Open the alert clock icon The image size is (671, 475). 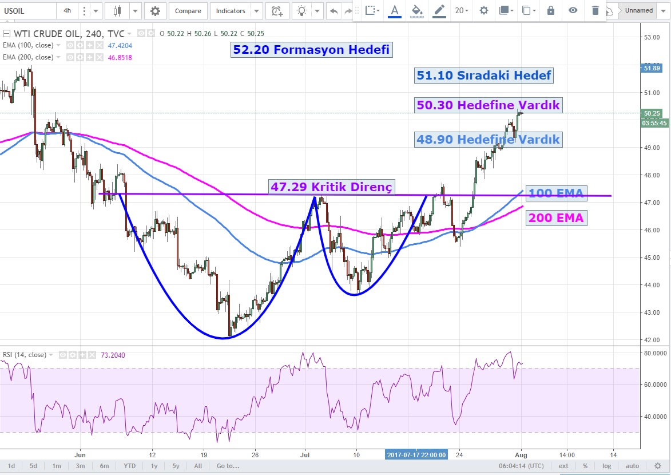pyautogui.click(x=277, y=11)
